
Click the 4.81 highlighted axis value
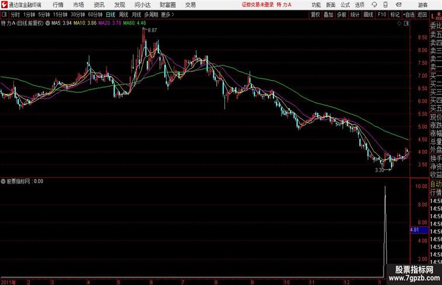click(419, 229)
